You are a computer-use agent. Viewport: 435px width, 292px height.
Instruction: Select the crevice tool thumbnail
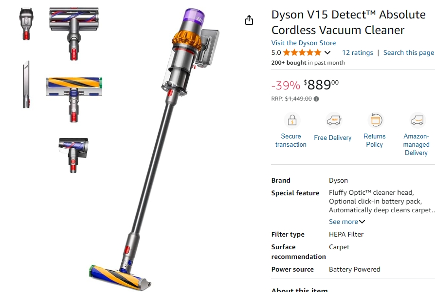[x=26, y=84]
